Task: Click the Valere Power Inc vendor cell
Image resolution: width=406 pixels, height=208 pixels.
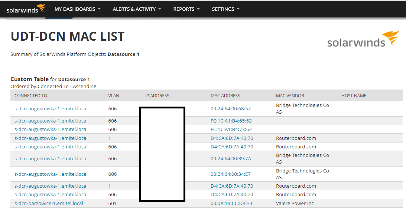Action: point(295,203)
